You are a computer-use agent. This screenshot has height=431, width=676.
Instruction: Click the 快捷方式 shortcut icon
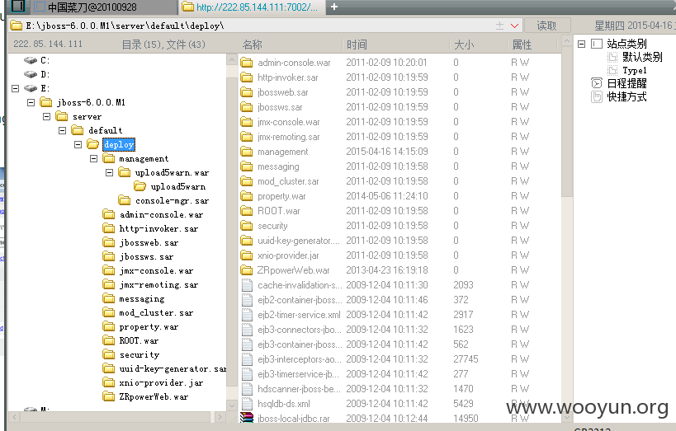597,97
